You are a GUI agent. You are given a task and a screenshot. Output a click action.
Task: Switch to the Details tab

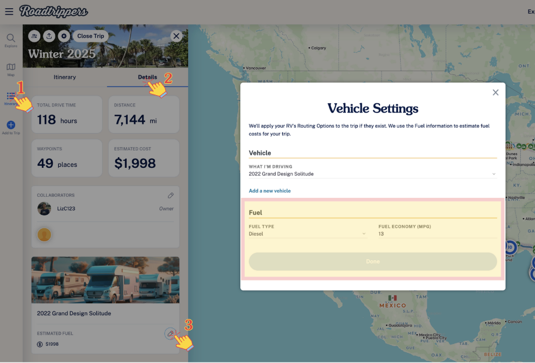[x=147, y=77]
